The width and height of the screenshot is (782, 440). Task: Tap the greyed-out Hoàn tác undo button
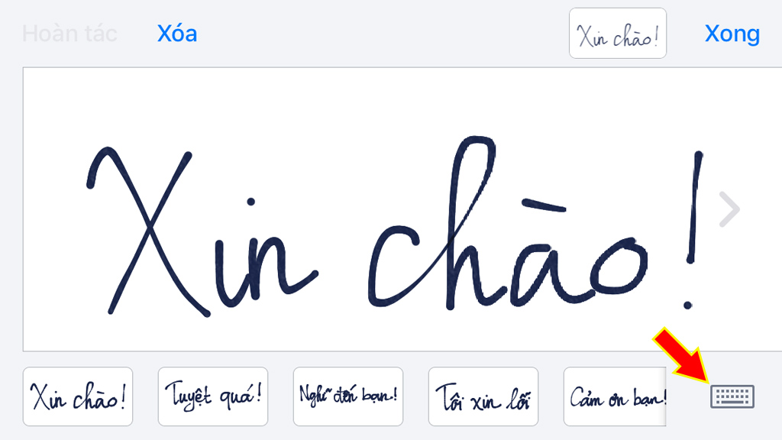pyautogui.click(x=69, y=34)
